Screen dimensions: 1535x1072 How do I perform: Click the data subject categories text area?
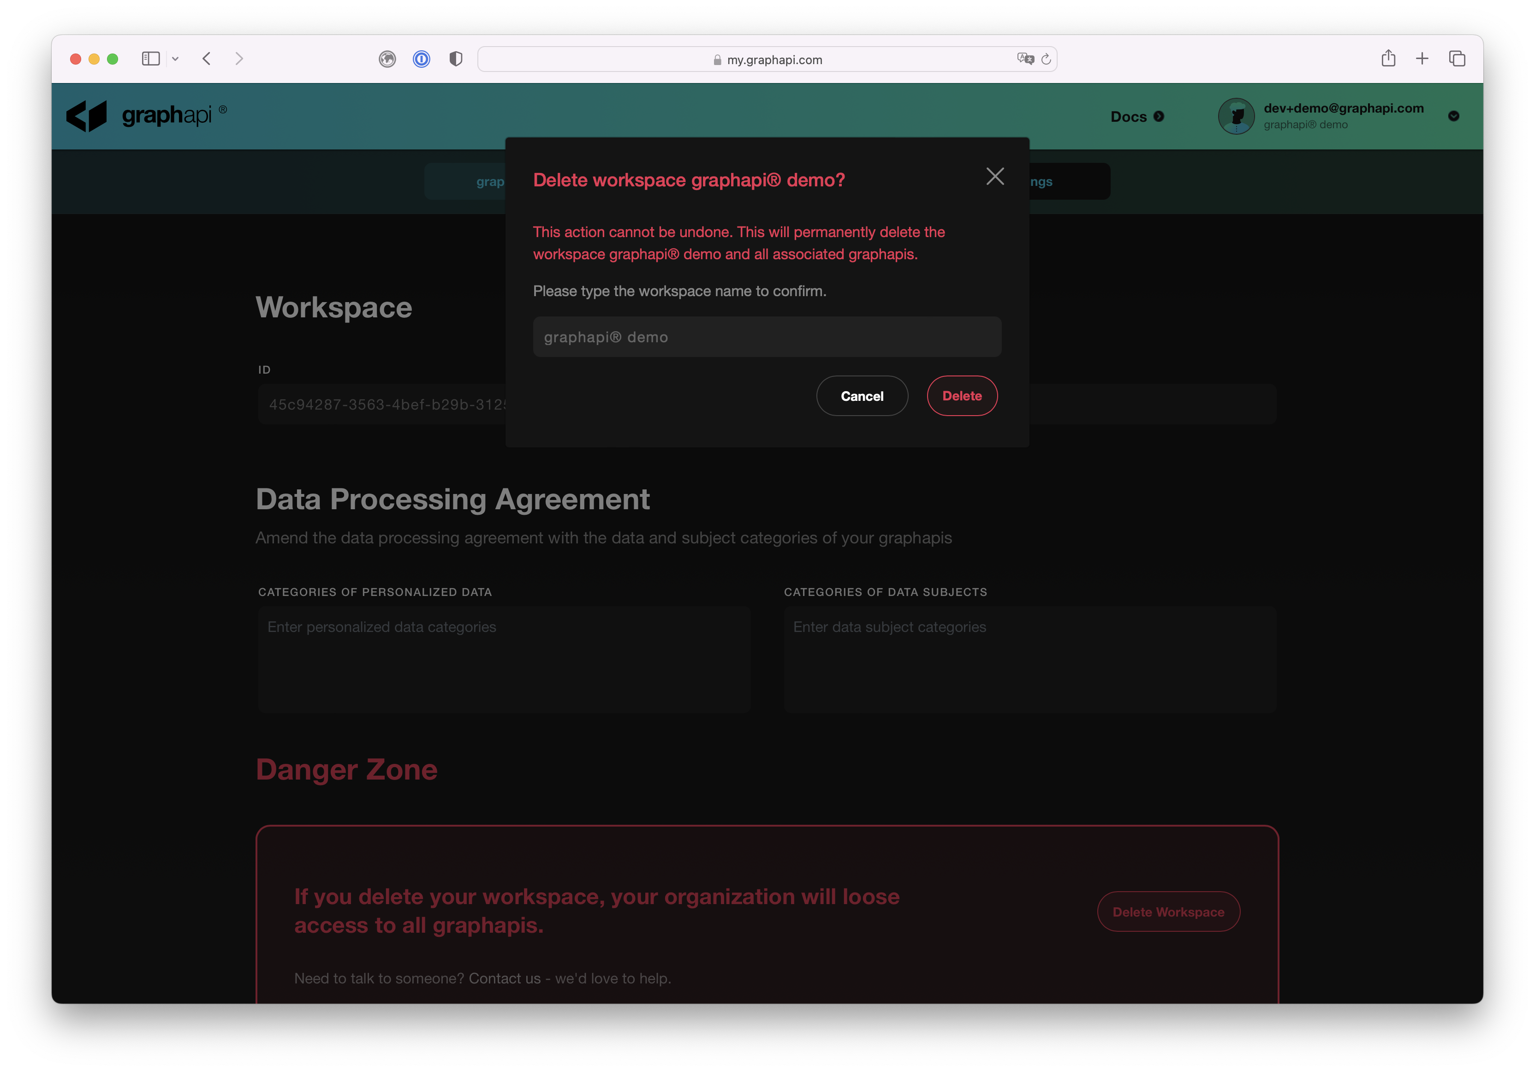coord(1029,659)
